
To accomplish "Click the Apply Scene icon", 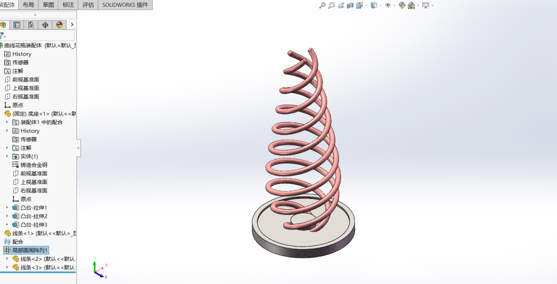I will click(412, 5).
